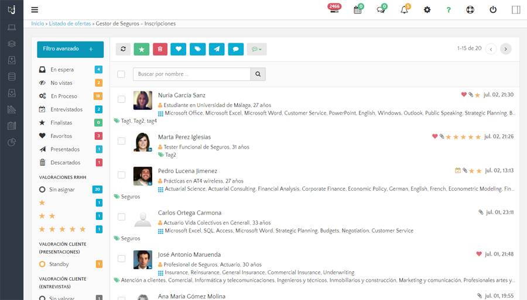Filter by Entrevistados

(71, 109)
